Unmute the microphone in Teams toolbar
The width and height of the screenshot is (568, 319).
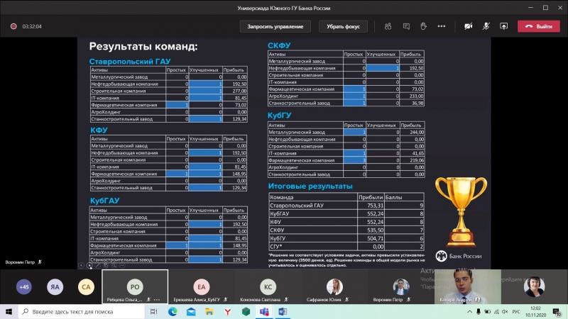coord(486,26)
